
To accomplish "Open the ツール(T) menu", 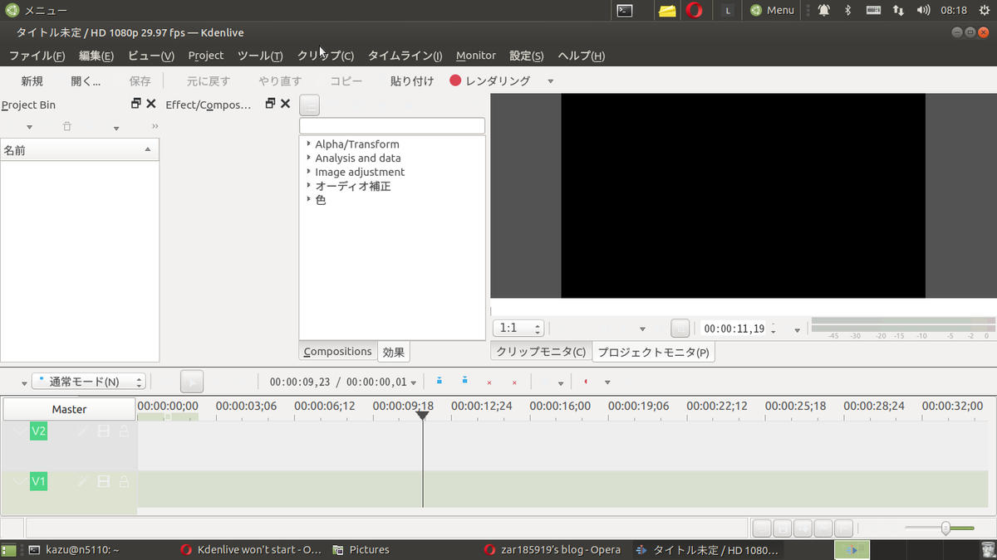I will (260, 56).
